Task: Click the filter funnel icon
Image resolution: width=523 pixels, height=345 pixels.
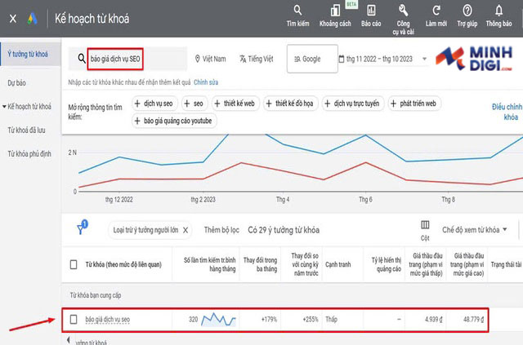Action: (x=81, y=230)
